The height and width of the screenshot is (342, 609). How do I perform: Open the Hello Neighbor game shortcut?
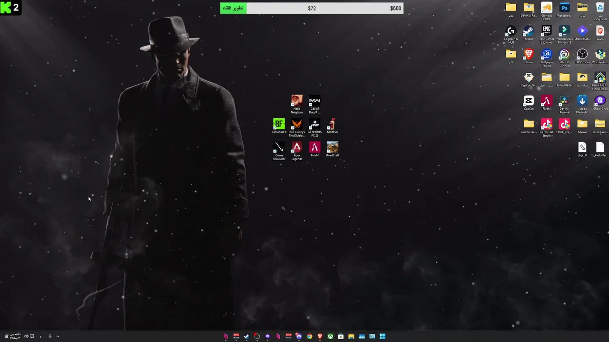pyautogui.click(x=297, y=104)
